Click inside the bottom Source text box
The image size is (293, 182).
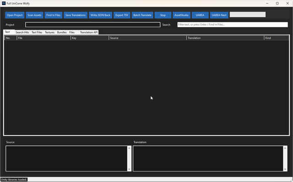pyautogui.click(x=67, y=159)
